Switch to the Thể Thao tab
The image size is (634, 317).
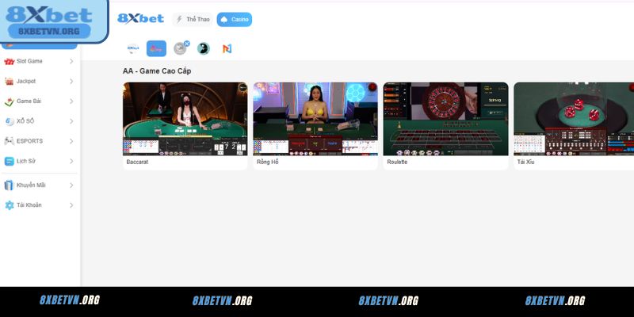point(193,19)
